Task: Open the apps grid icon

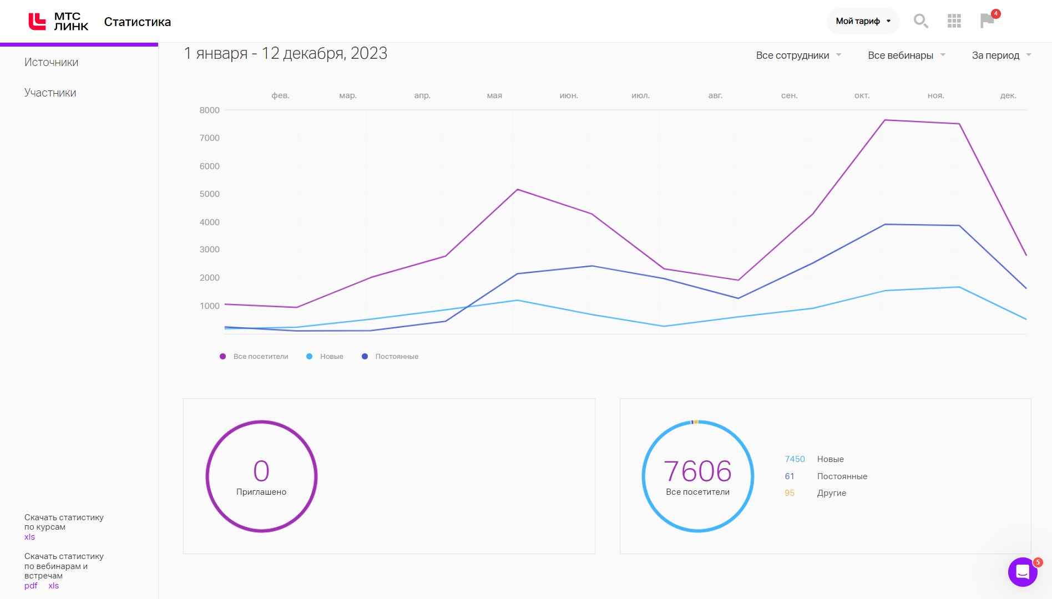Action: 954,21
